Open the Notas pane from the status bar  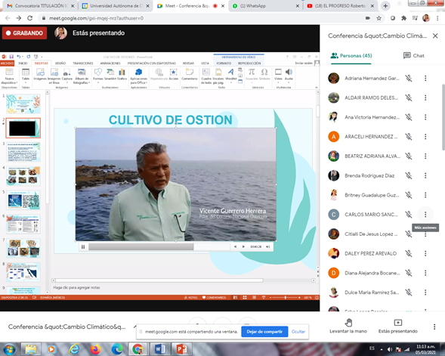click(190, 298)
